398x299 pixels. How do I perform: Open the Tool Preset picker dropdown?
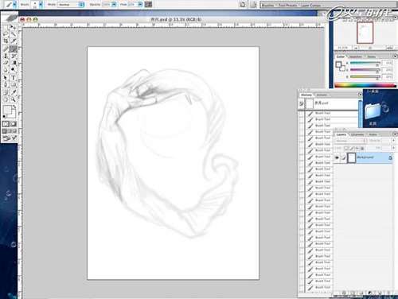tap(14, 5)
